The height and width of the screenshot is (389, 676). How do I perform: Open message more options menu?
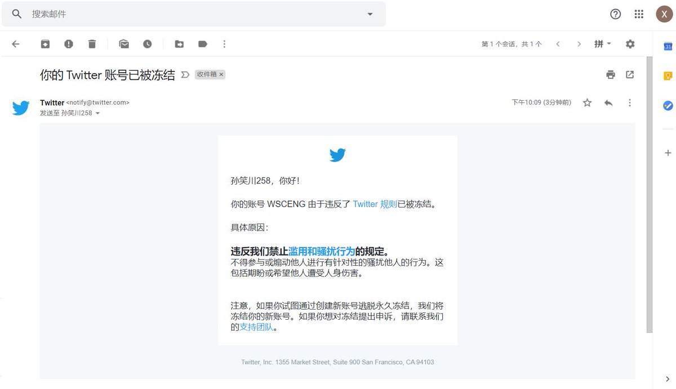tap(630, 102)
